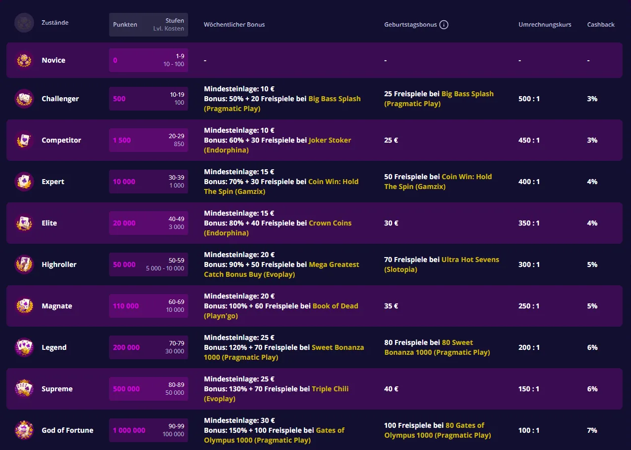Open Big Bass Splash birthday bonus link
Screen dimensions: 631x450
pos(439,99)
